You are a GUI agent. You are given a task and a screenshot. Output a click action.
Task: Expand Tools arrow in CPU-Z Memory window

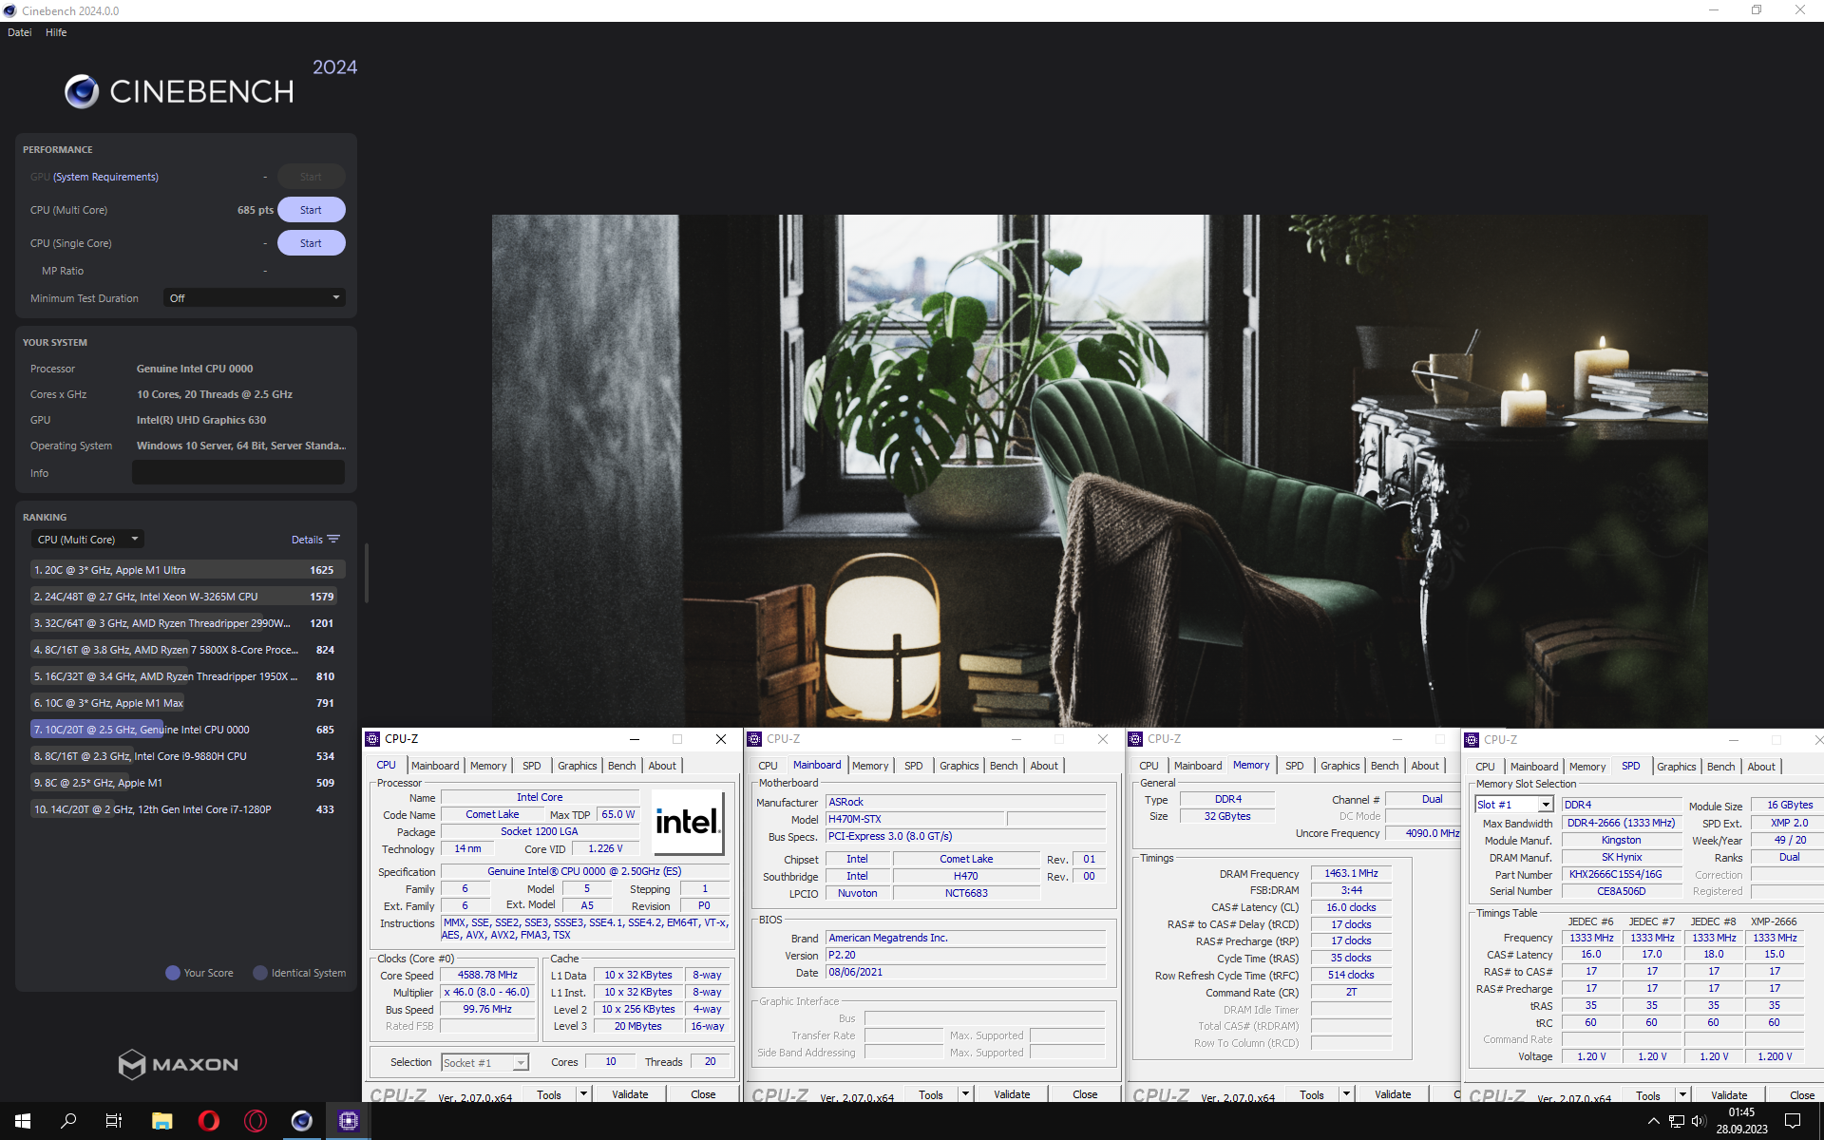pos(1346,1094)
